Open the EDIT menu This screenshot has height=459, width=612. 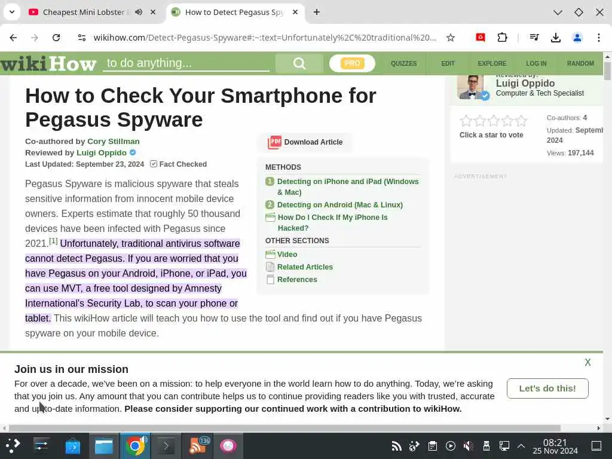[x=448, y=63]
